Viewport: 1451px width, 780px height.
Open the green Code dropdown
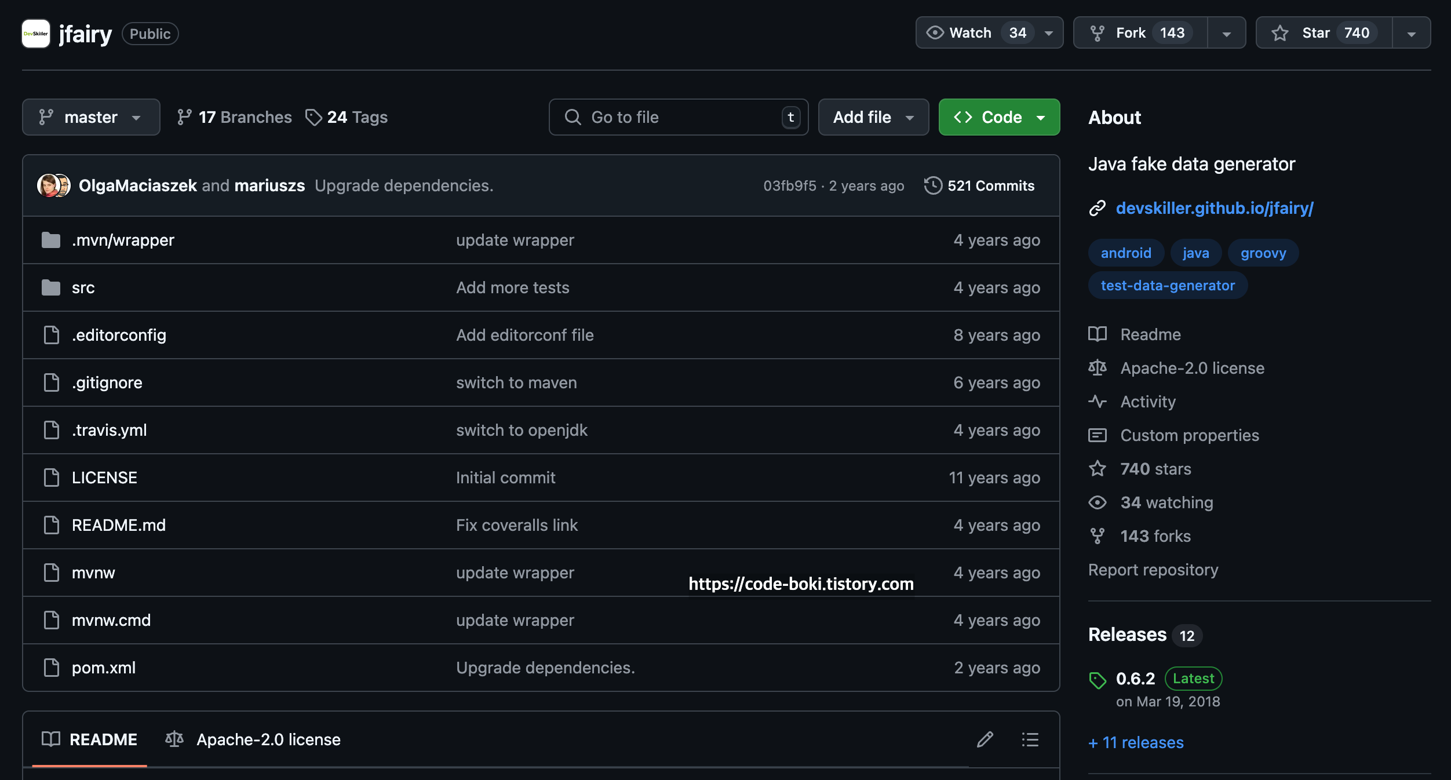[x=998, y=117]
